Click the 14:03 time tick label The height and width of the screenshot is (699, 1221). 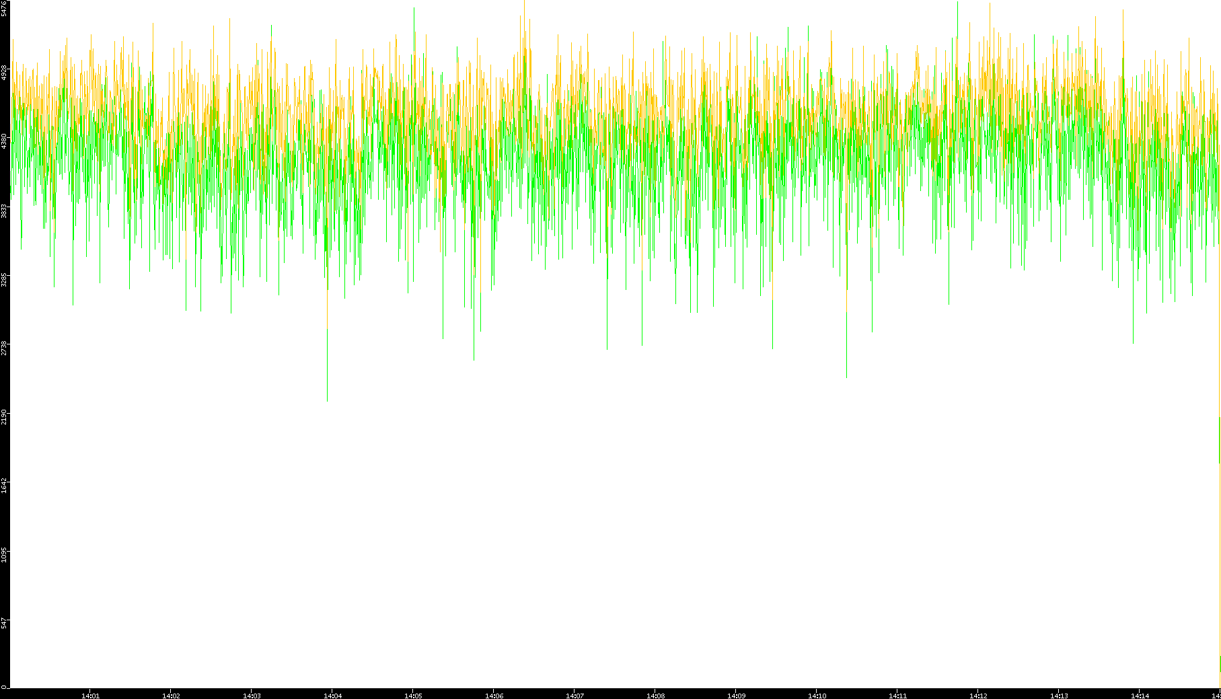click(x=252, y=696)
